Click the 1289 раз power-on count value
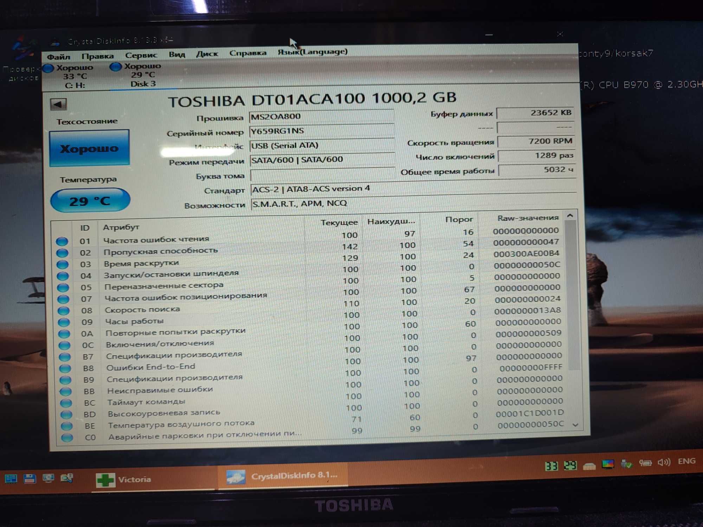This screenshot has width=703, height=527. pos(537,156)
